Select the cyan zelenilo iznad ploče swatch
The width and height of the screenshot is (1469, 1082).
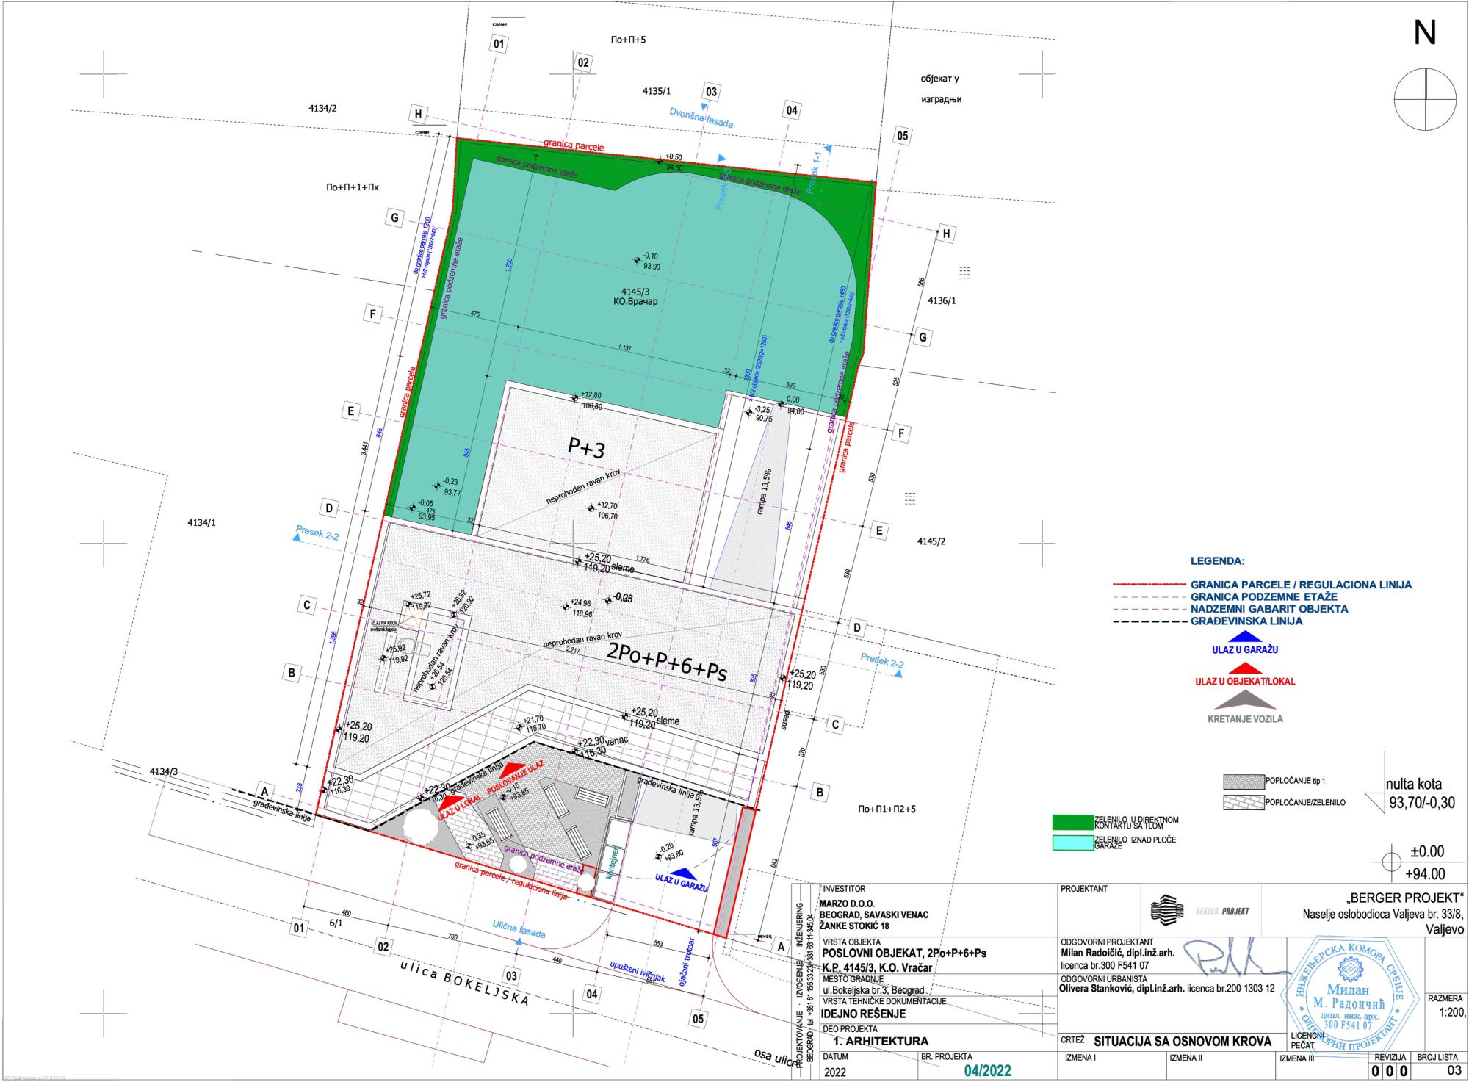[1072, 843]
